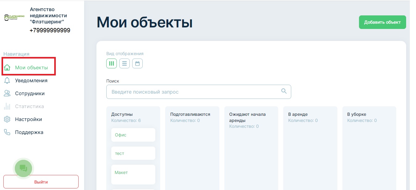Click the house icon beside Мои объекты
416x190 pixels.
coord(7,68)
